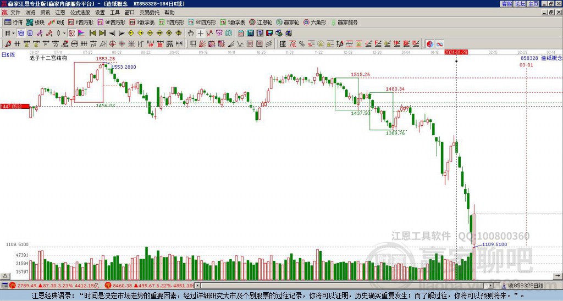
Task: Open the 赢家轮 tool
Action: [288, 22]
